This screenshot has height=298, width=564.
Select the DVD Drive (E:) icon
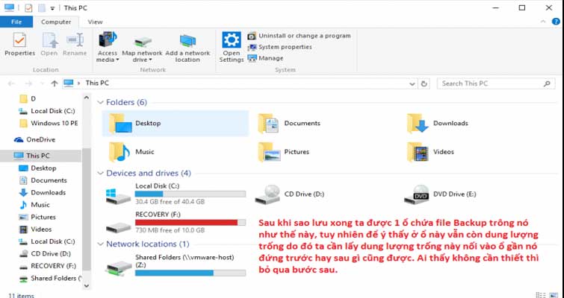point(416,194)
